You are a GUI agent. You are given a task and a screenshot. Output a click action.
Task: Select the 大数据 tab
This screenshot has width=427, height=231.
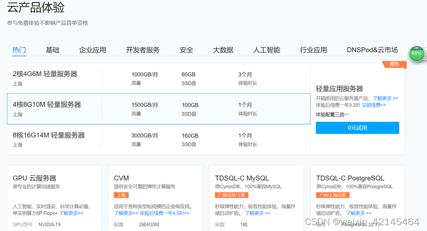[x=223, y=50]
